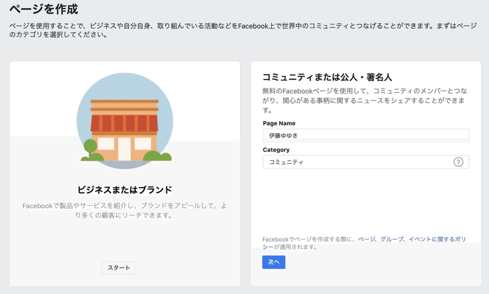Click the Category label

[x=276, y=150]
